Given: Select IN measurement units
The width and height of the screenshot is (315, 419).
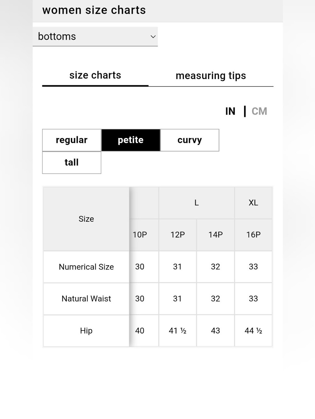Looking at the screenshot, I should pyautogui.click(x=230, y=111).
